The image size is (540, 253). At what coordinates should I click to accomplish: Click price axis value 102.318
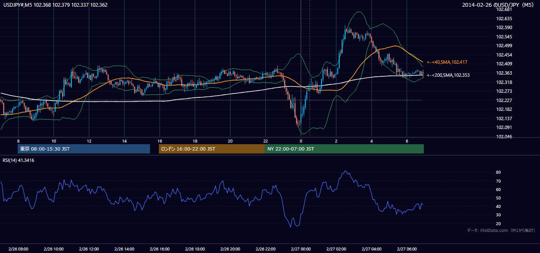504,82
